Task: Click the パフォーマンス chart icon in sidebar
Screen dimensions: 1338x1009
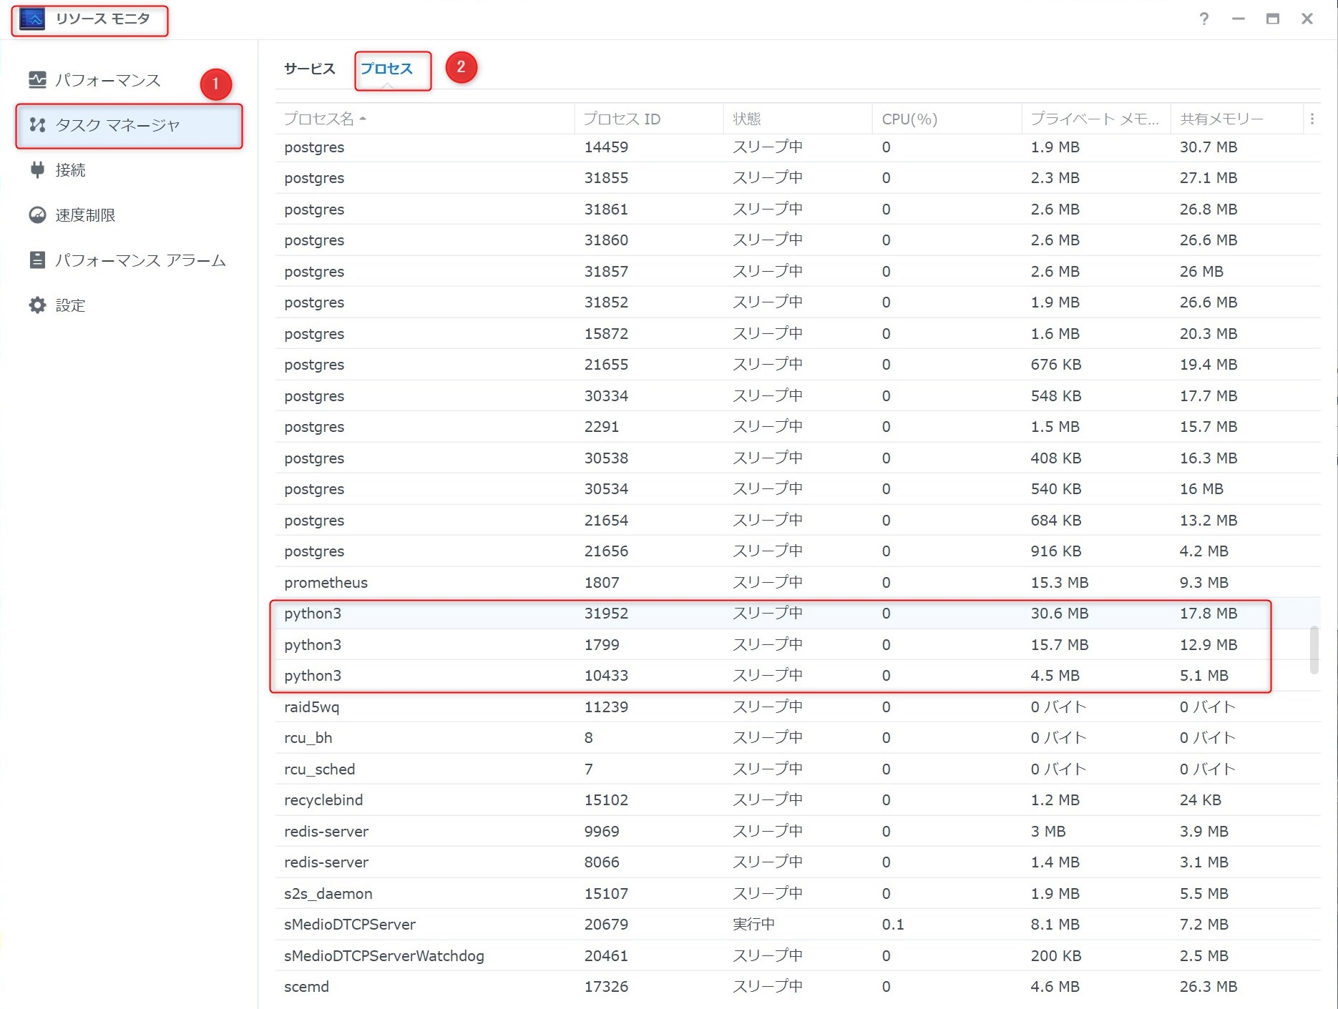Action: point(37,80)
